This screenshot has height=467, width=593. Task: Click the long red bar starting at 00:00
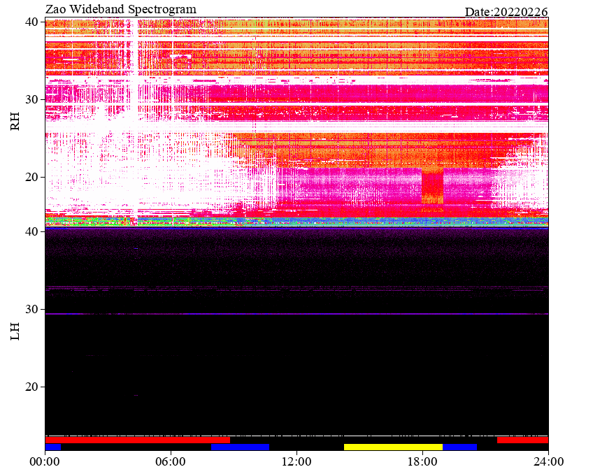(138, 440)
